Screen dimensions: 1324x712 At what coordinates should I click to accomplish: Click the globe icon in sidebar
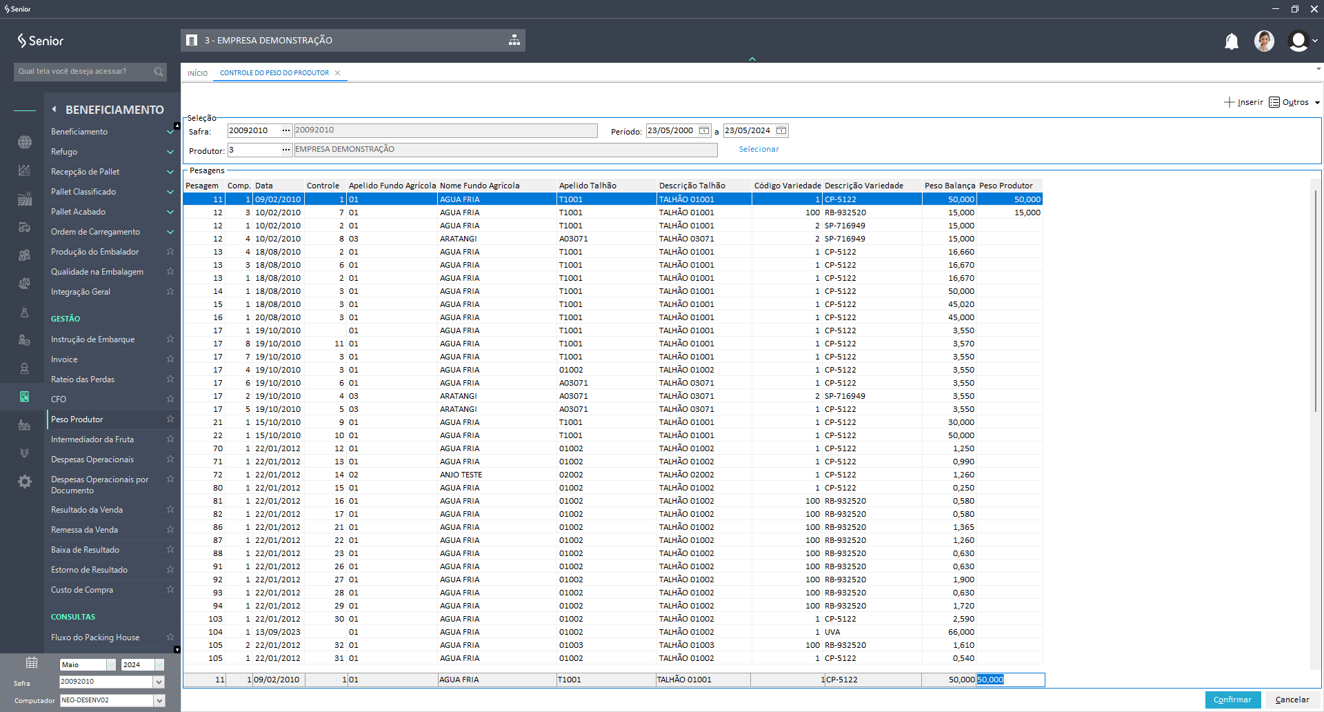tap(25, 142)
